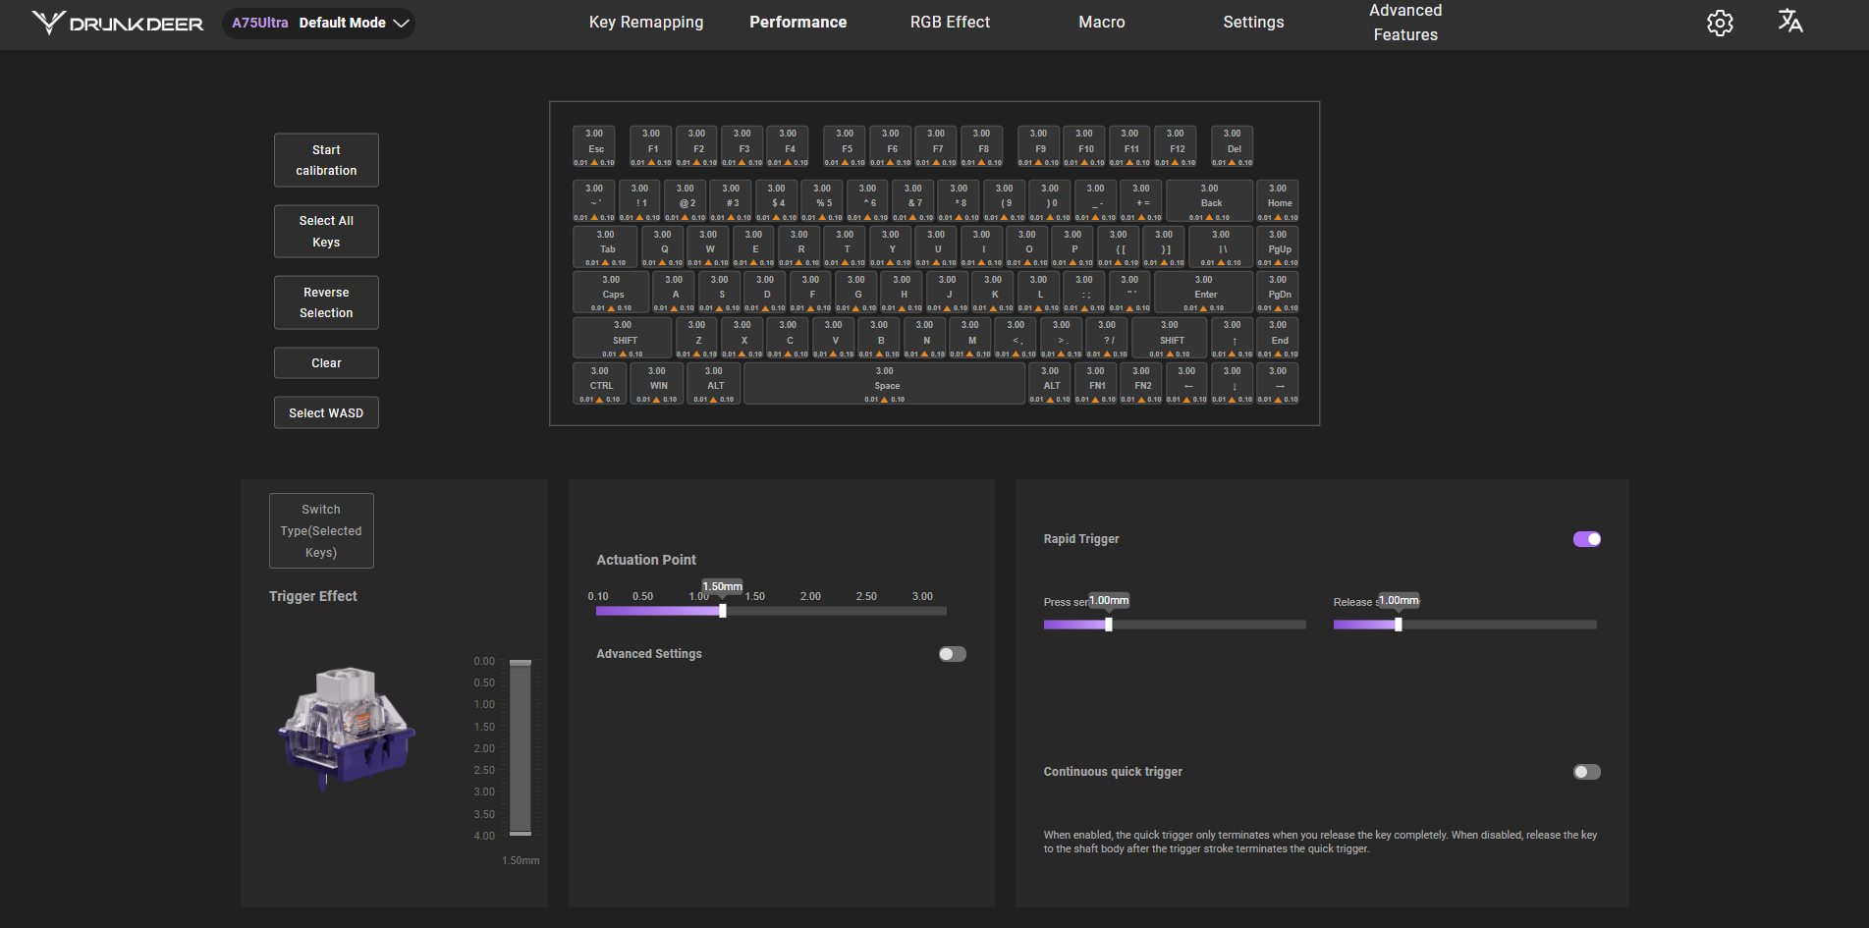Click the Actuation Point slider handle
The height and width of the screenshot is (928, 1869).
[723, 611]
